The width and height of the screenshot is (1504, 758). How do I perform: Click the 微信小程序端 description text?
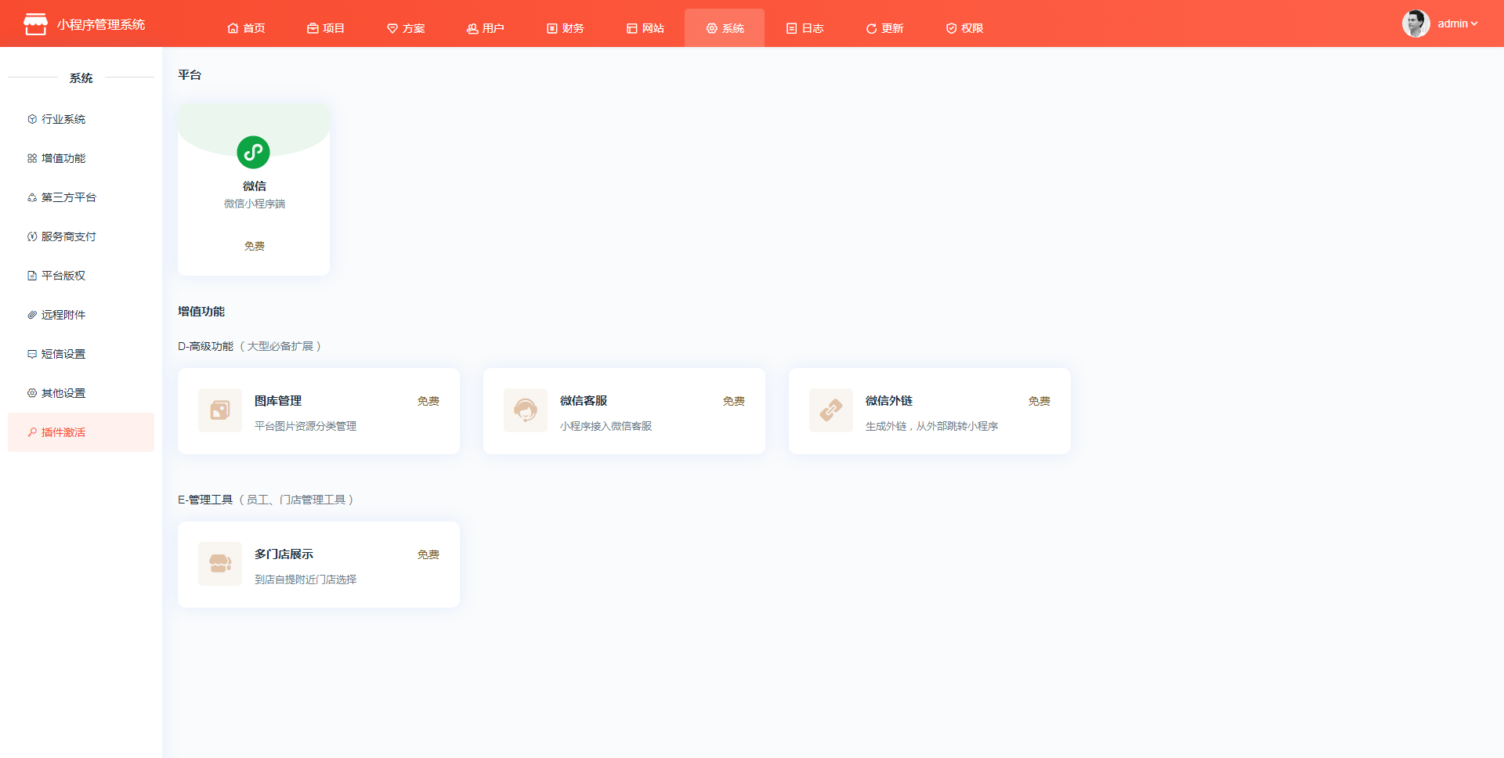(x=254, y=204)
